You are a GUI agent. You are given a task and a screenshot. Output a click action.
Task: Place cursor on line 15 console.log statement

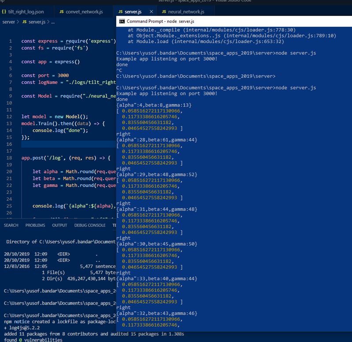pos(60,131)
